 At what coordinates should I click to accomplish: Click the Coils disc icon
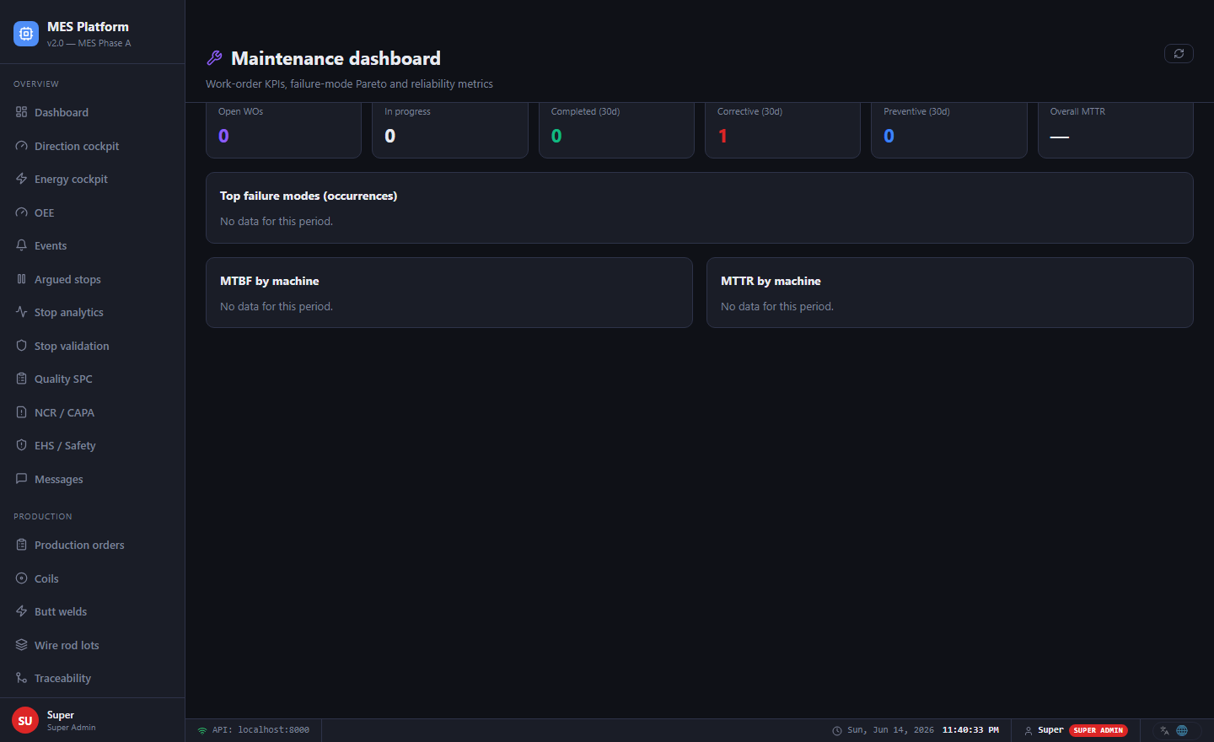pos(21,578)
